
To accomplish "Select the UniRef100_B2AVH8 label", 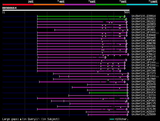I will [143, 87].
